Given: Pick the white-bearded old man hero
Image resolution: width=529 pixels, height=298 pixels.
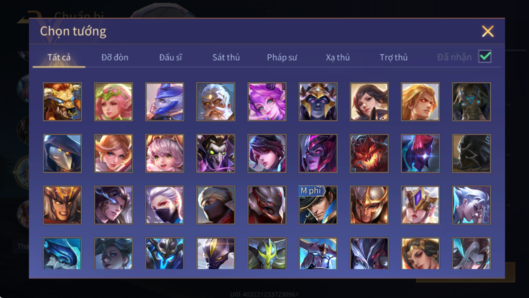Looking at the screenshot, I should (x=216, y=102).
